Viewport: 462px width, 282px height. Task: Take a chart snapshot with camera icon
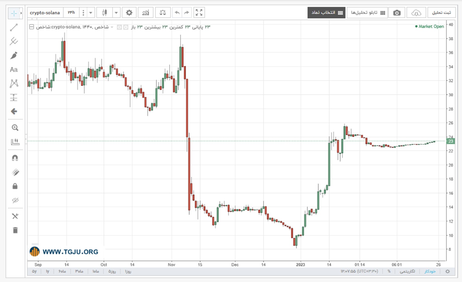tap(397, 13)
